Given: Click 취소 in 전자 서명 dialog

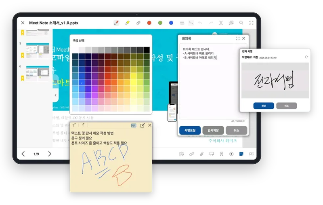Looking at the screenshot, I should click(x=286, y=106).
